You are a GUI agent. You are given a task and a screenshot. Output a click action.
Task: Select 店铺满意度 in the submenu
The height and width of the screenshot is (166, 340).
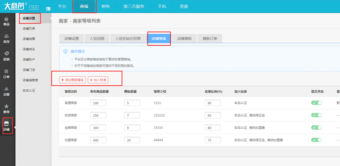pyautogui.click(x=30, y=80)
